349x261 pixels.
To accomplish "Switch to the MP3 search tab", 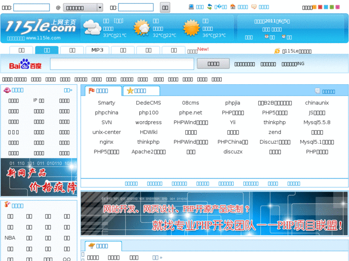I will pyautogui.click(x=97, y=50).
